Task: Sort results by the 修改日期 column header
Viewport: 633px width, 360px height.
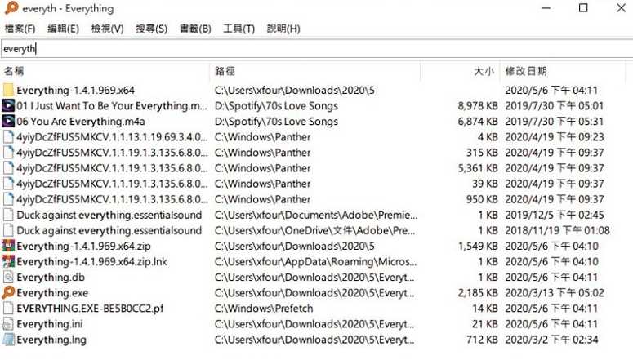Action: click(563, 72)
